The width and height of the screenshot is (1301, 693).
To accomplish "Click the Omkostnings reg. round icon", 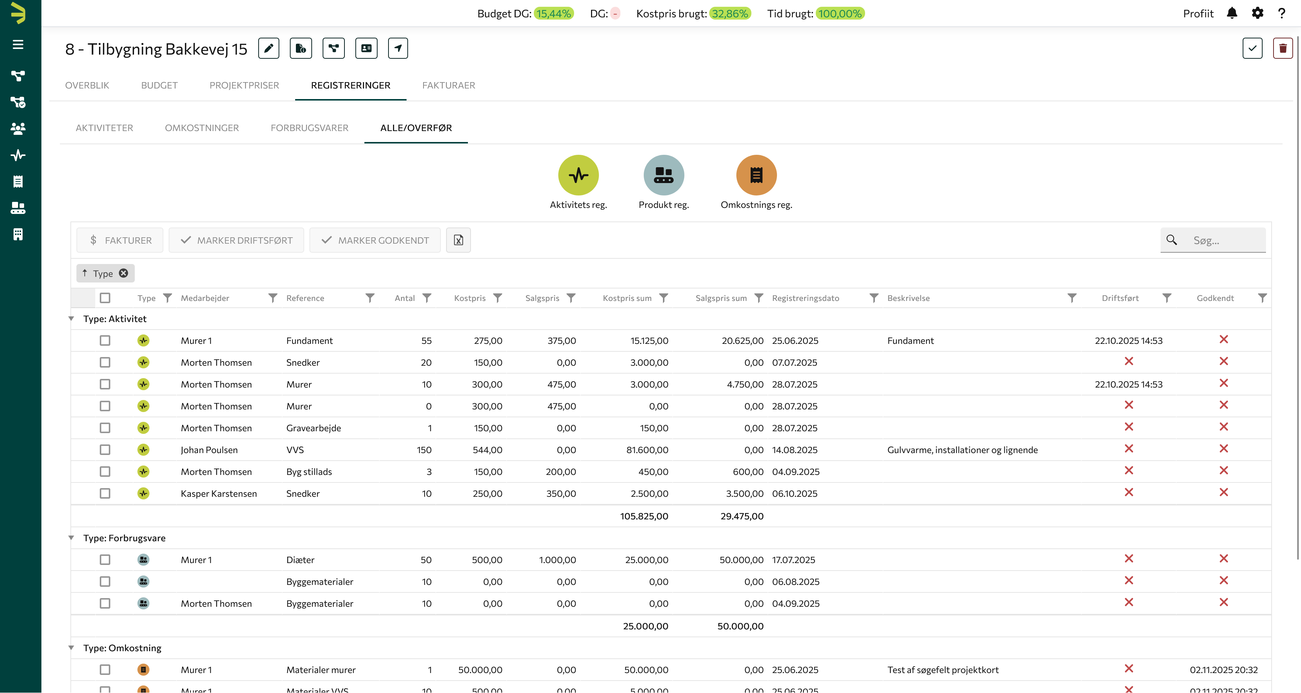I will [x=756, y=175].
